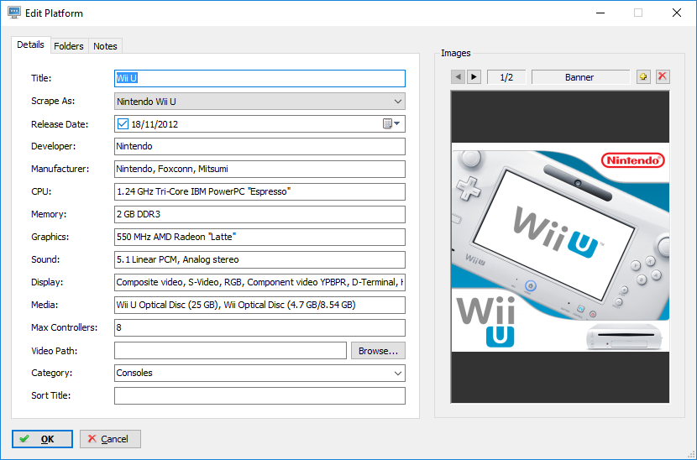Click into the Developer field
The width and height of the screenshot is (697, 460).
(x=259, y=146)
